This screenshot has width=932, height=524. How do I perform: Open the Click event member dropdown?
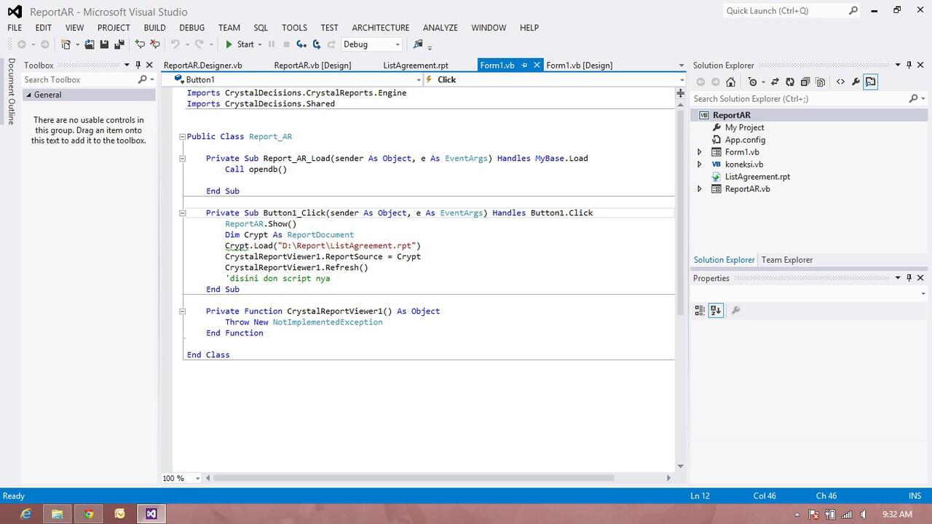tap(682, 80)
